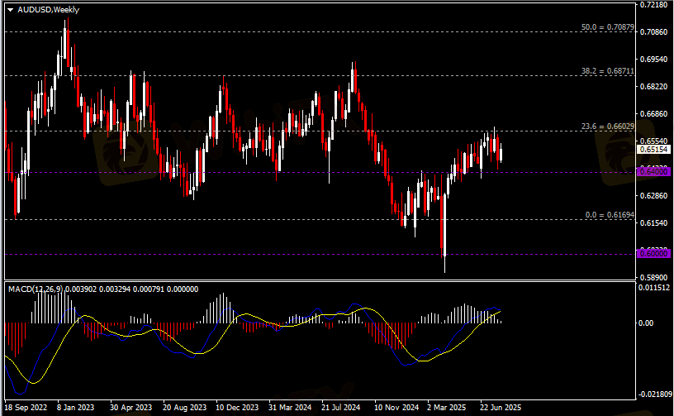Image resolution: width=674 pixels, height=416 pixels.
Task: Click the purple 0.64000 price level tag
Action: point(654,172)
